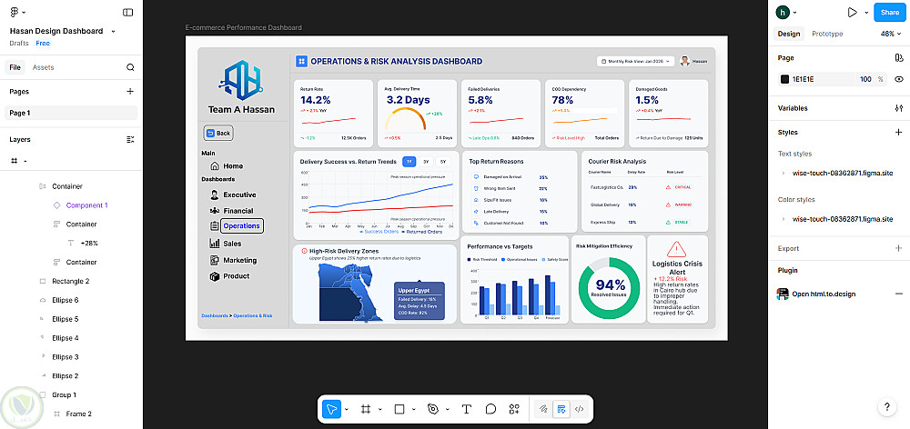Select Rectangle 2 layer
The width and height of the screenshot is (910, 429).
click(x=71, y=281)
